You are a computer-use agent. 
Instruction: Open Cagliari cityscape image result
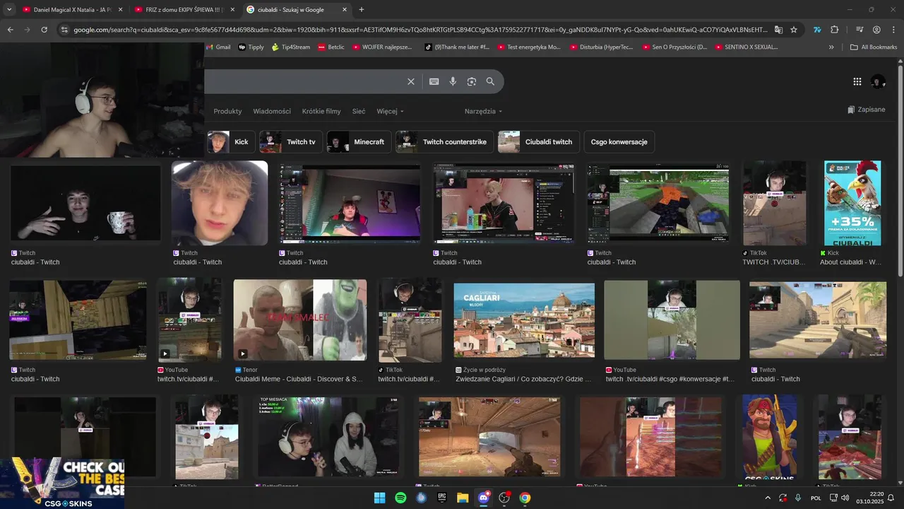click(524, 320)
